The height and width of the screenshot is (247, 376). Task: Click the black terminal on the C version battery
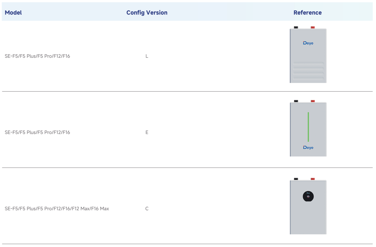[x=296, y=179]
